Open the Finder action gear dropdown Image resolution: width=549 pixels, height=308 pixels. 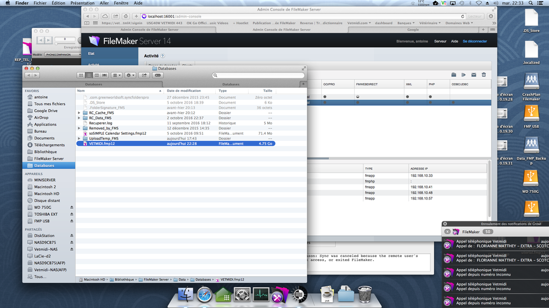click(131, 75)
